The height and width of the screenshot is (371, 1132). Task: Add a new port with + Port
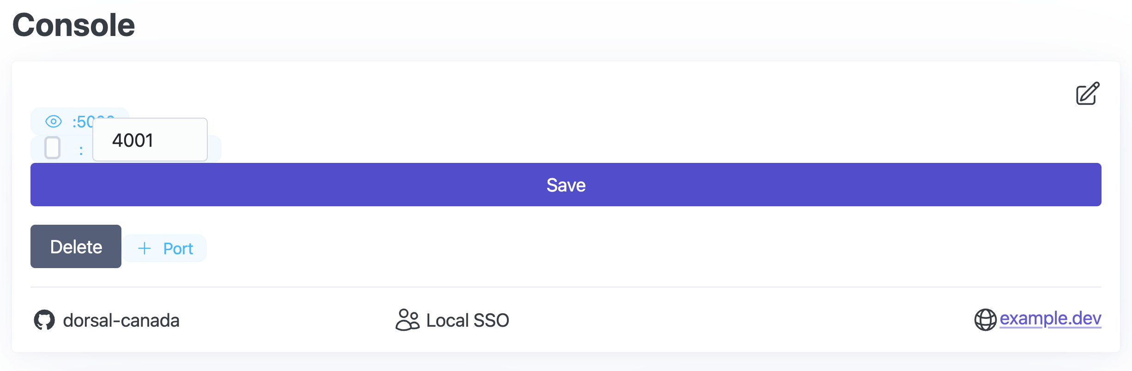(x=165, y=248)
